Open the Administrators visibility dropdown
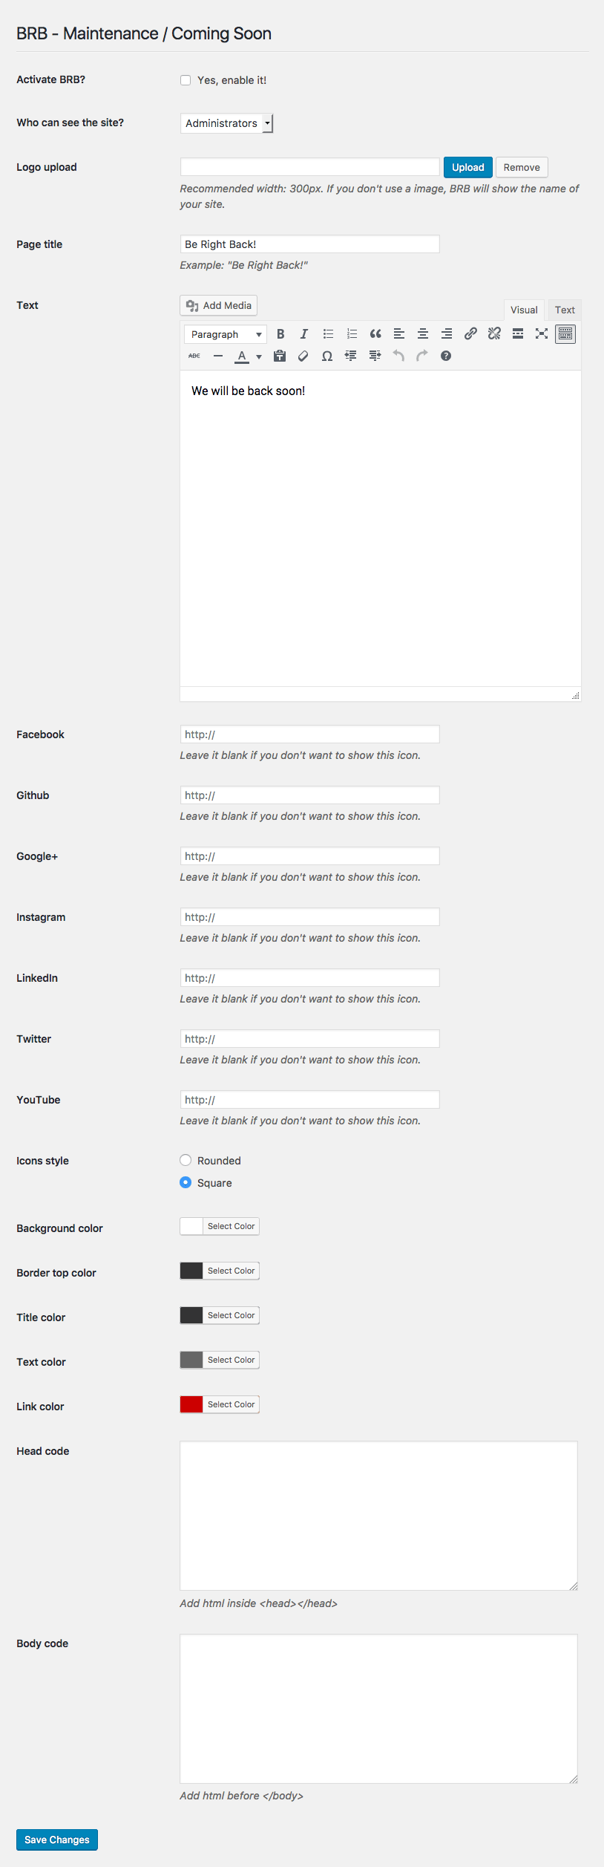The image size is (604, 1867). (226, 123)
